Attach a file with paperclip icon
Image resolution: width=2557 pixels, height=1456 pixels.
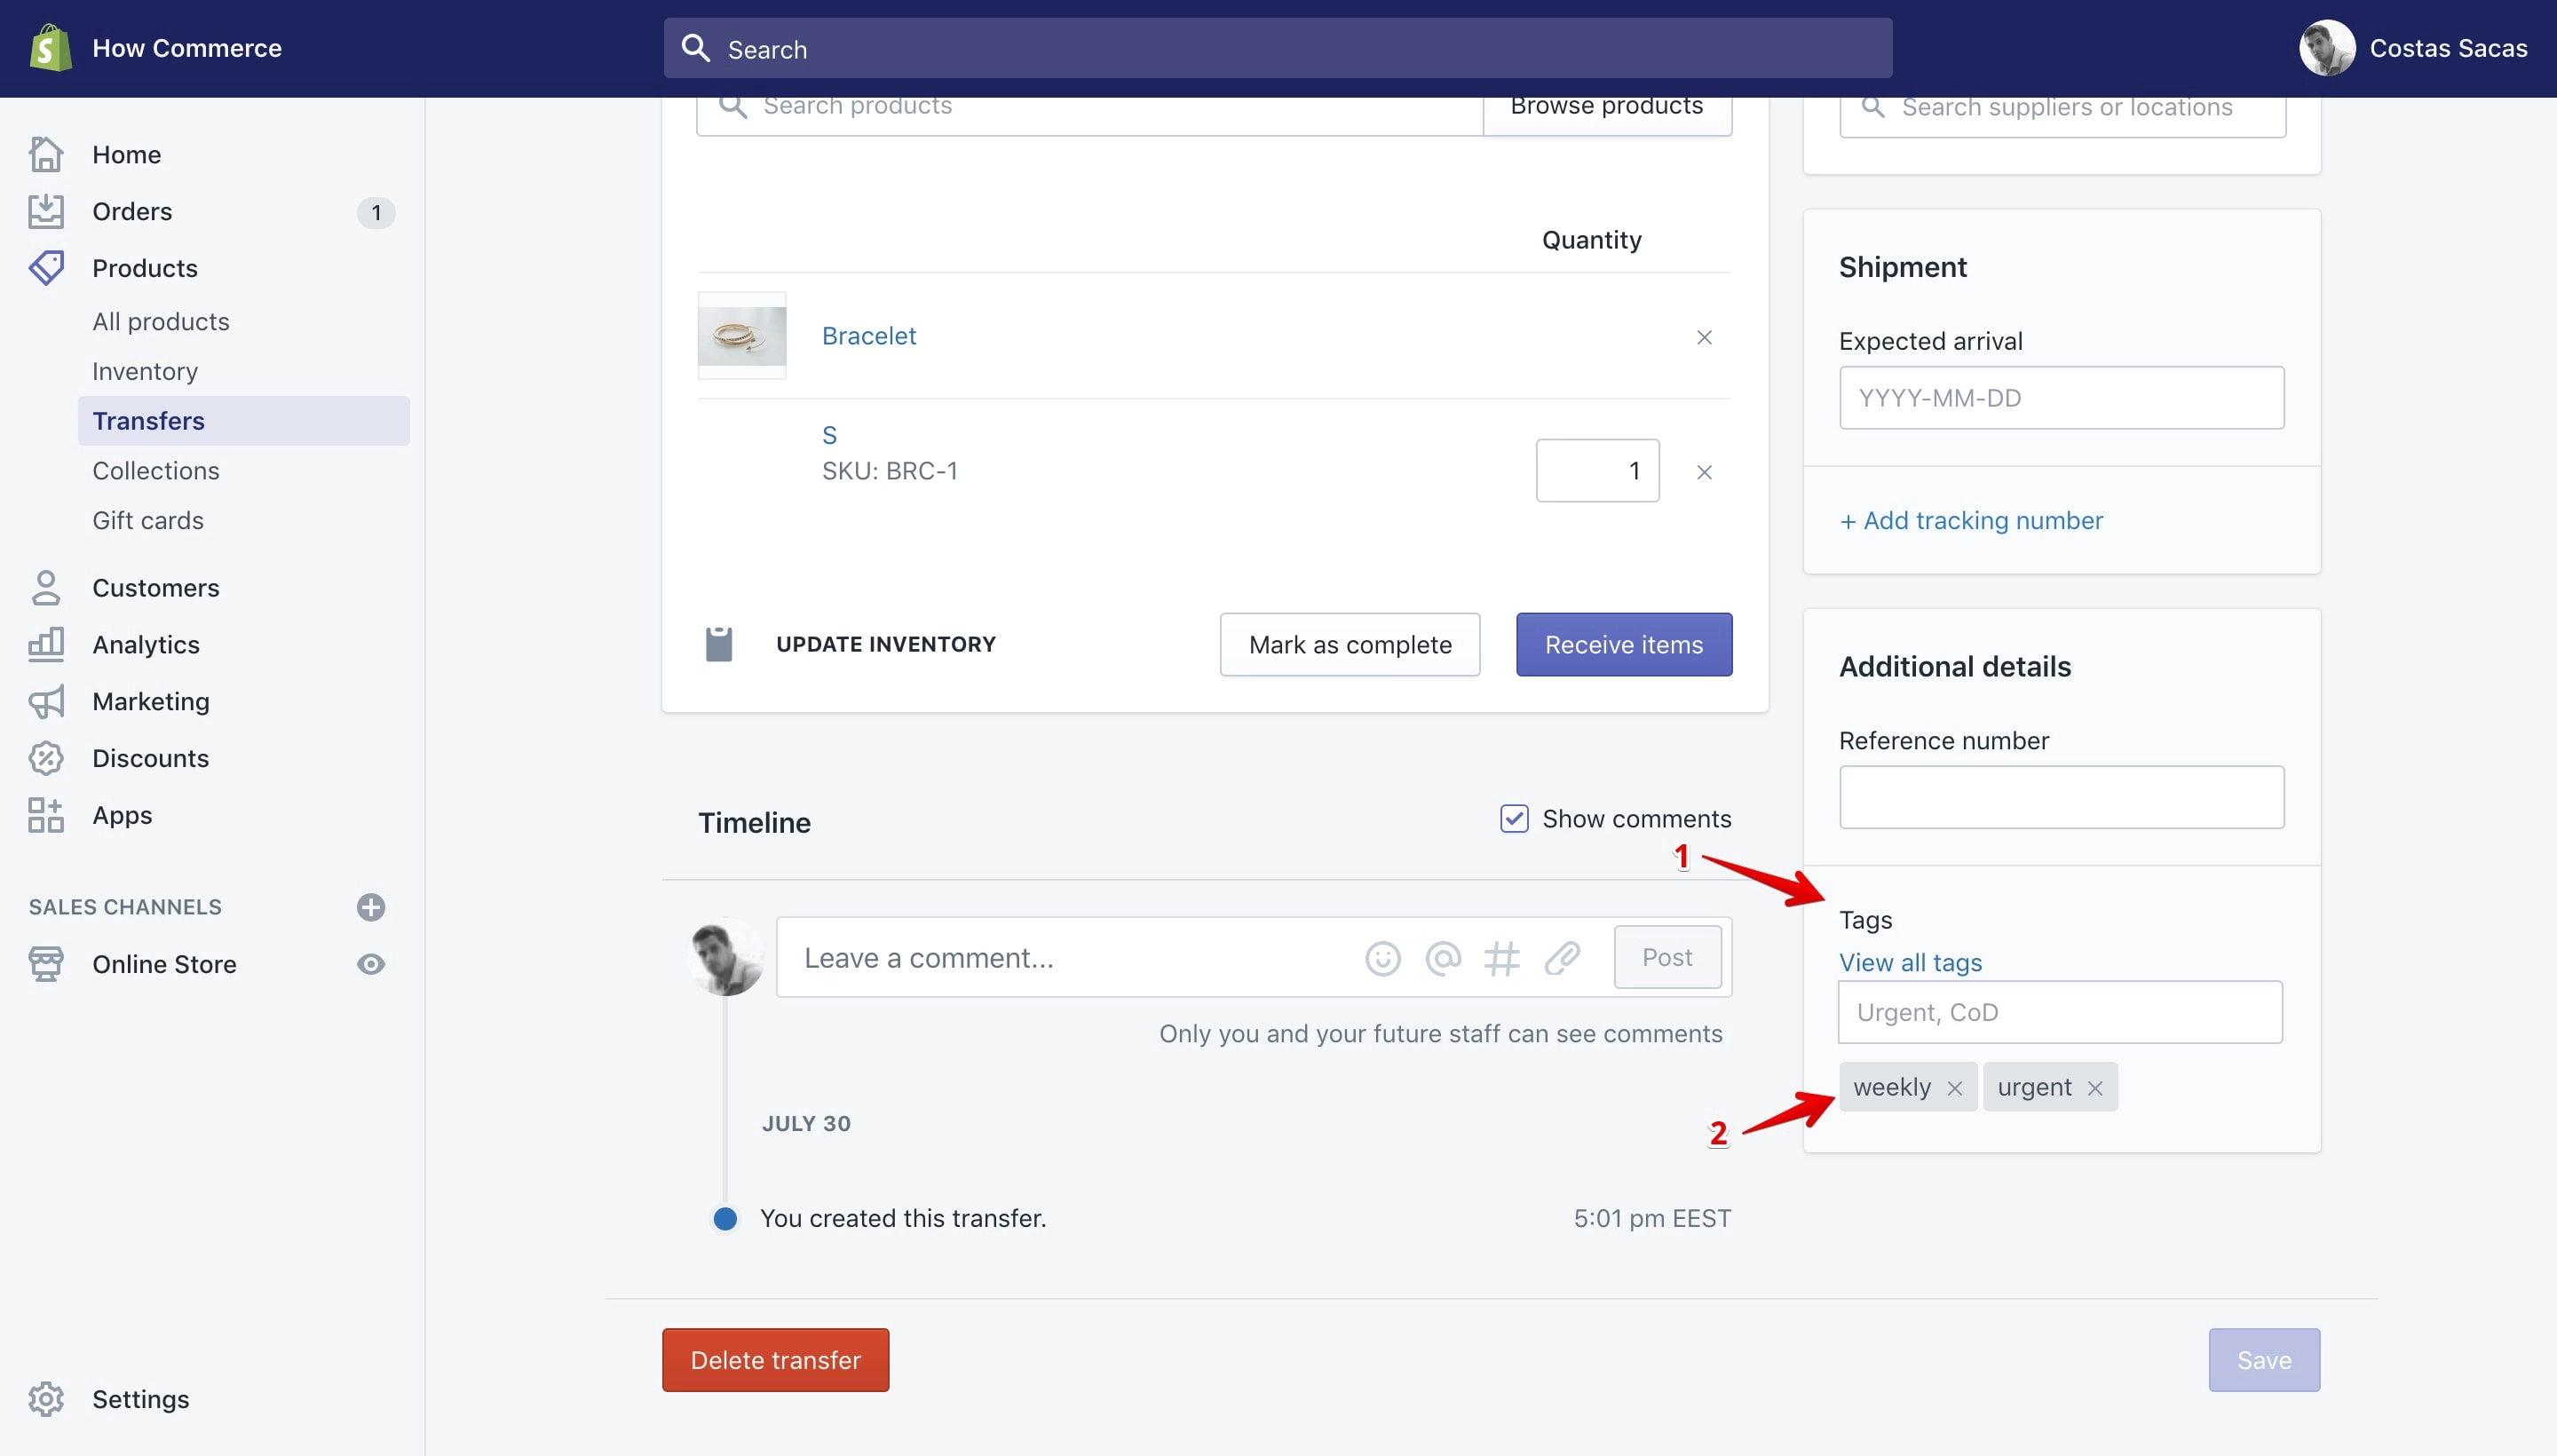(1562, 958)
